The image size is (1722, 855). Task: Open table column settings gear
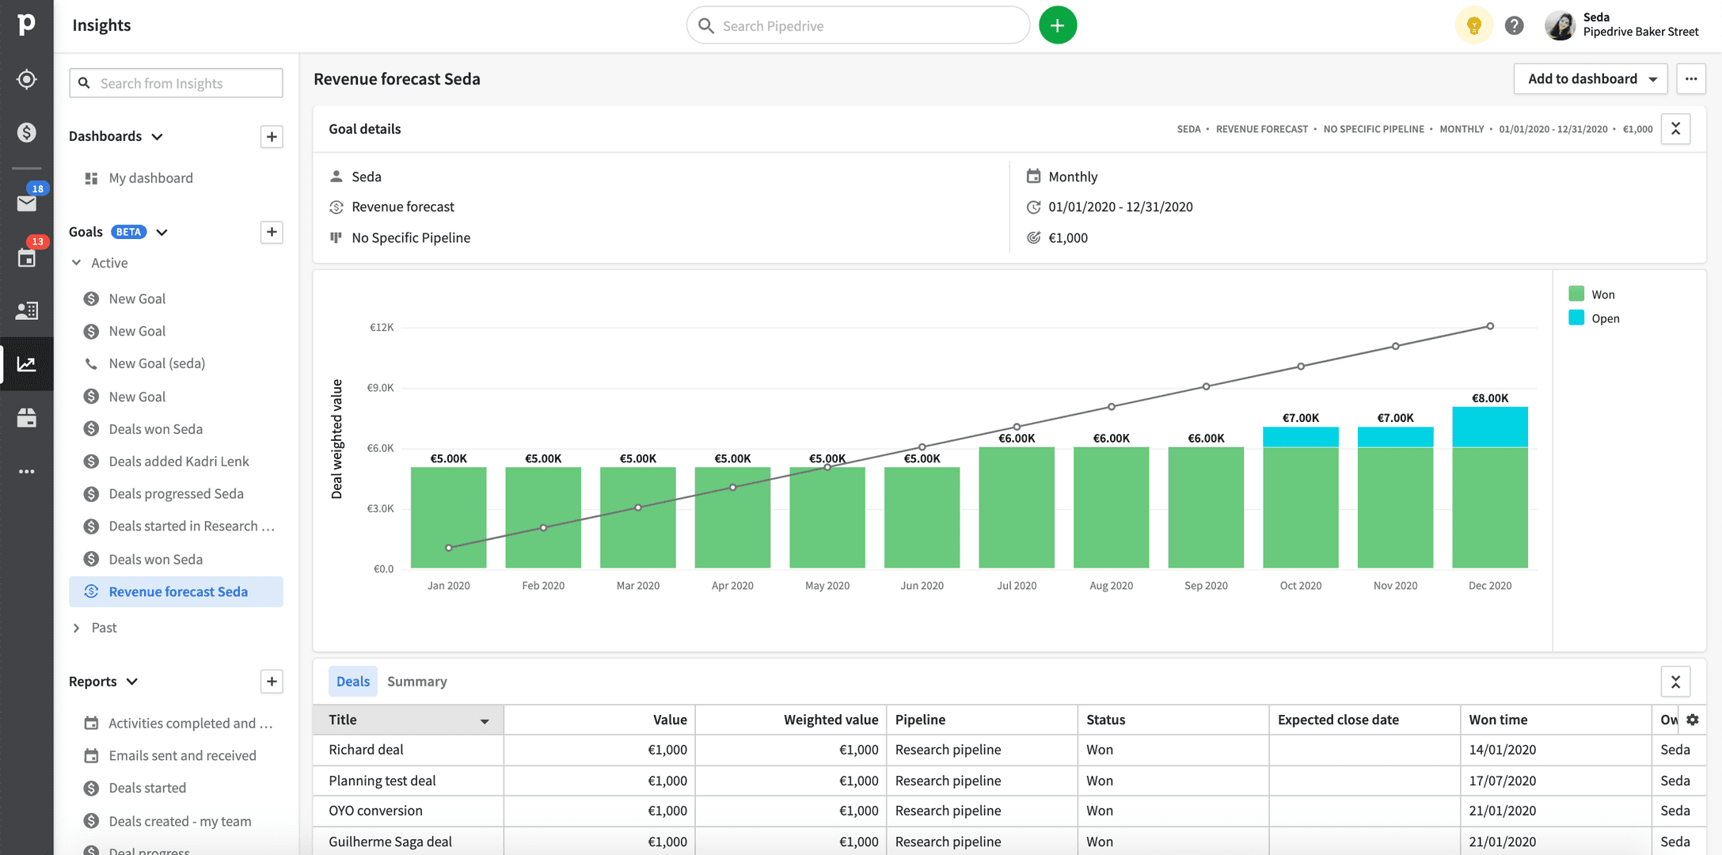pyautogui.click(x=1693, y=720)
